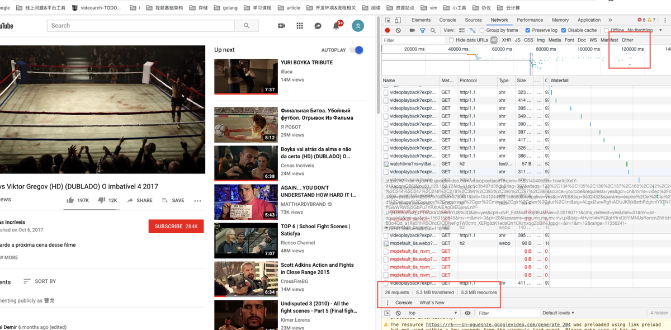Image resolution: width=671 pixels, height=330 pixels.
Task: Click the SUBSCRIBE 284K button
Action: click(176, 226)
